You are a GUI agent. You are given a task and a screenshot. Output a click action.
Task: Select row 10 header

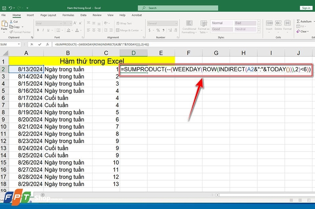pyautogui.click(x=4, y=127)
